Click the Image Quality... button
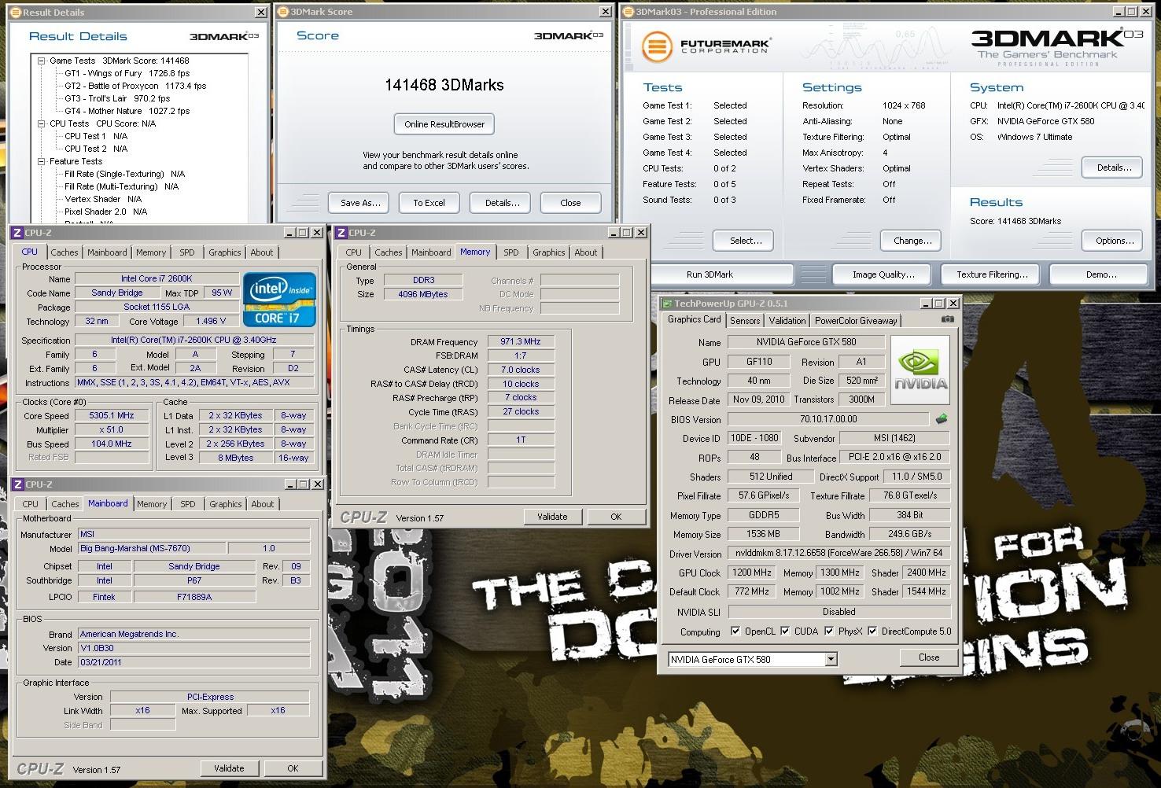The image size is (1161, 788). 883,274
